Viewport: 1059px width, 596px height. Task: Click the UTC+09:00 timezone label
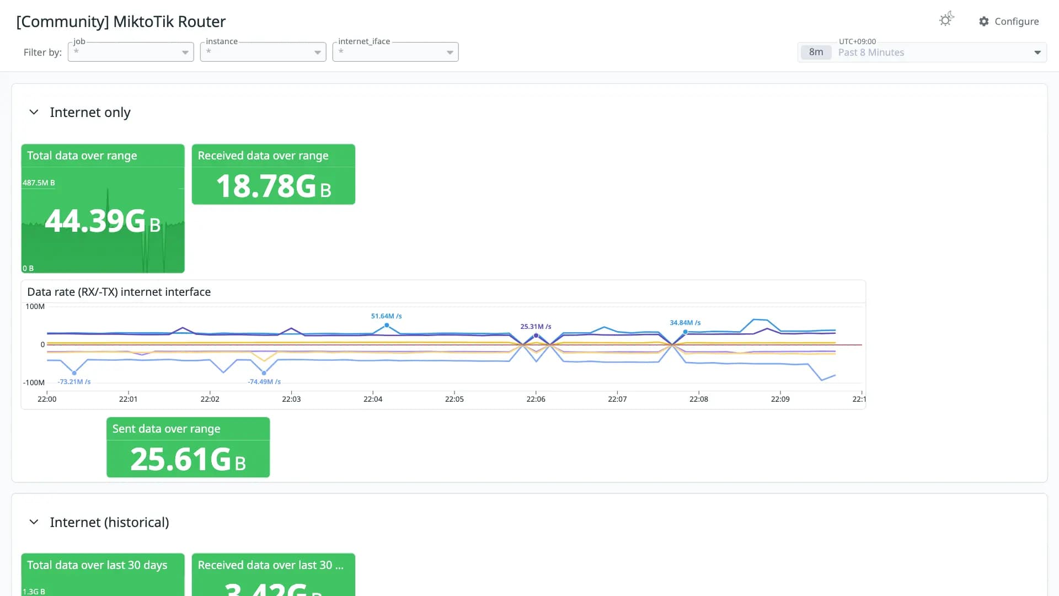coord(857,41)
